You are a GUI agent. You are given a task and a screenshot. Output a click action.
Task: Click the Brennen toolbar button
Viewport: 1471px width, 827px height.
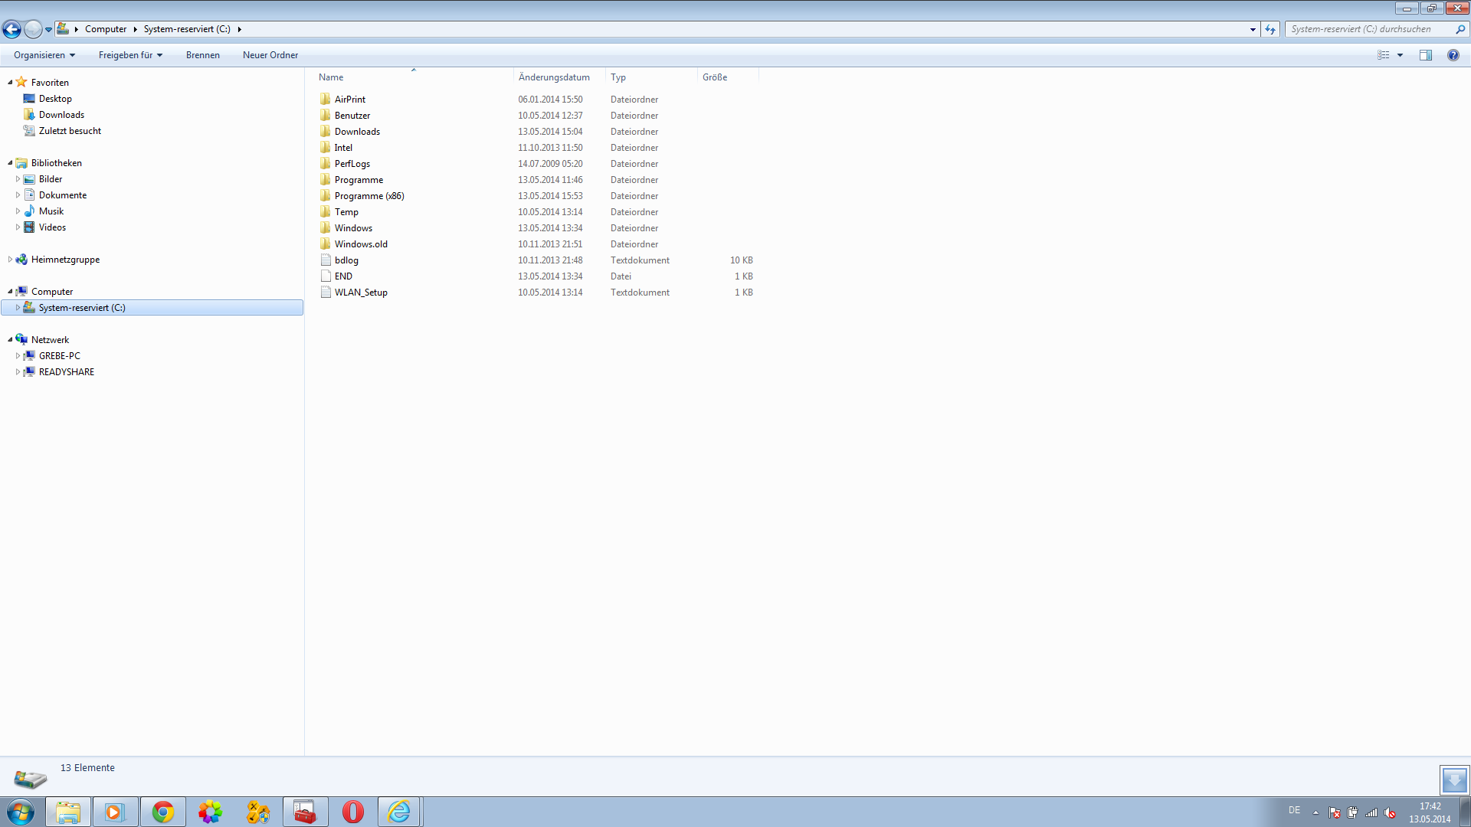(202, 55)
